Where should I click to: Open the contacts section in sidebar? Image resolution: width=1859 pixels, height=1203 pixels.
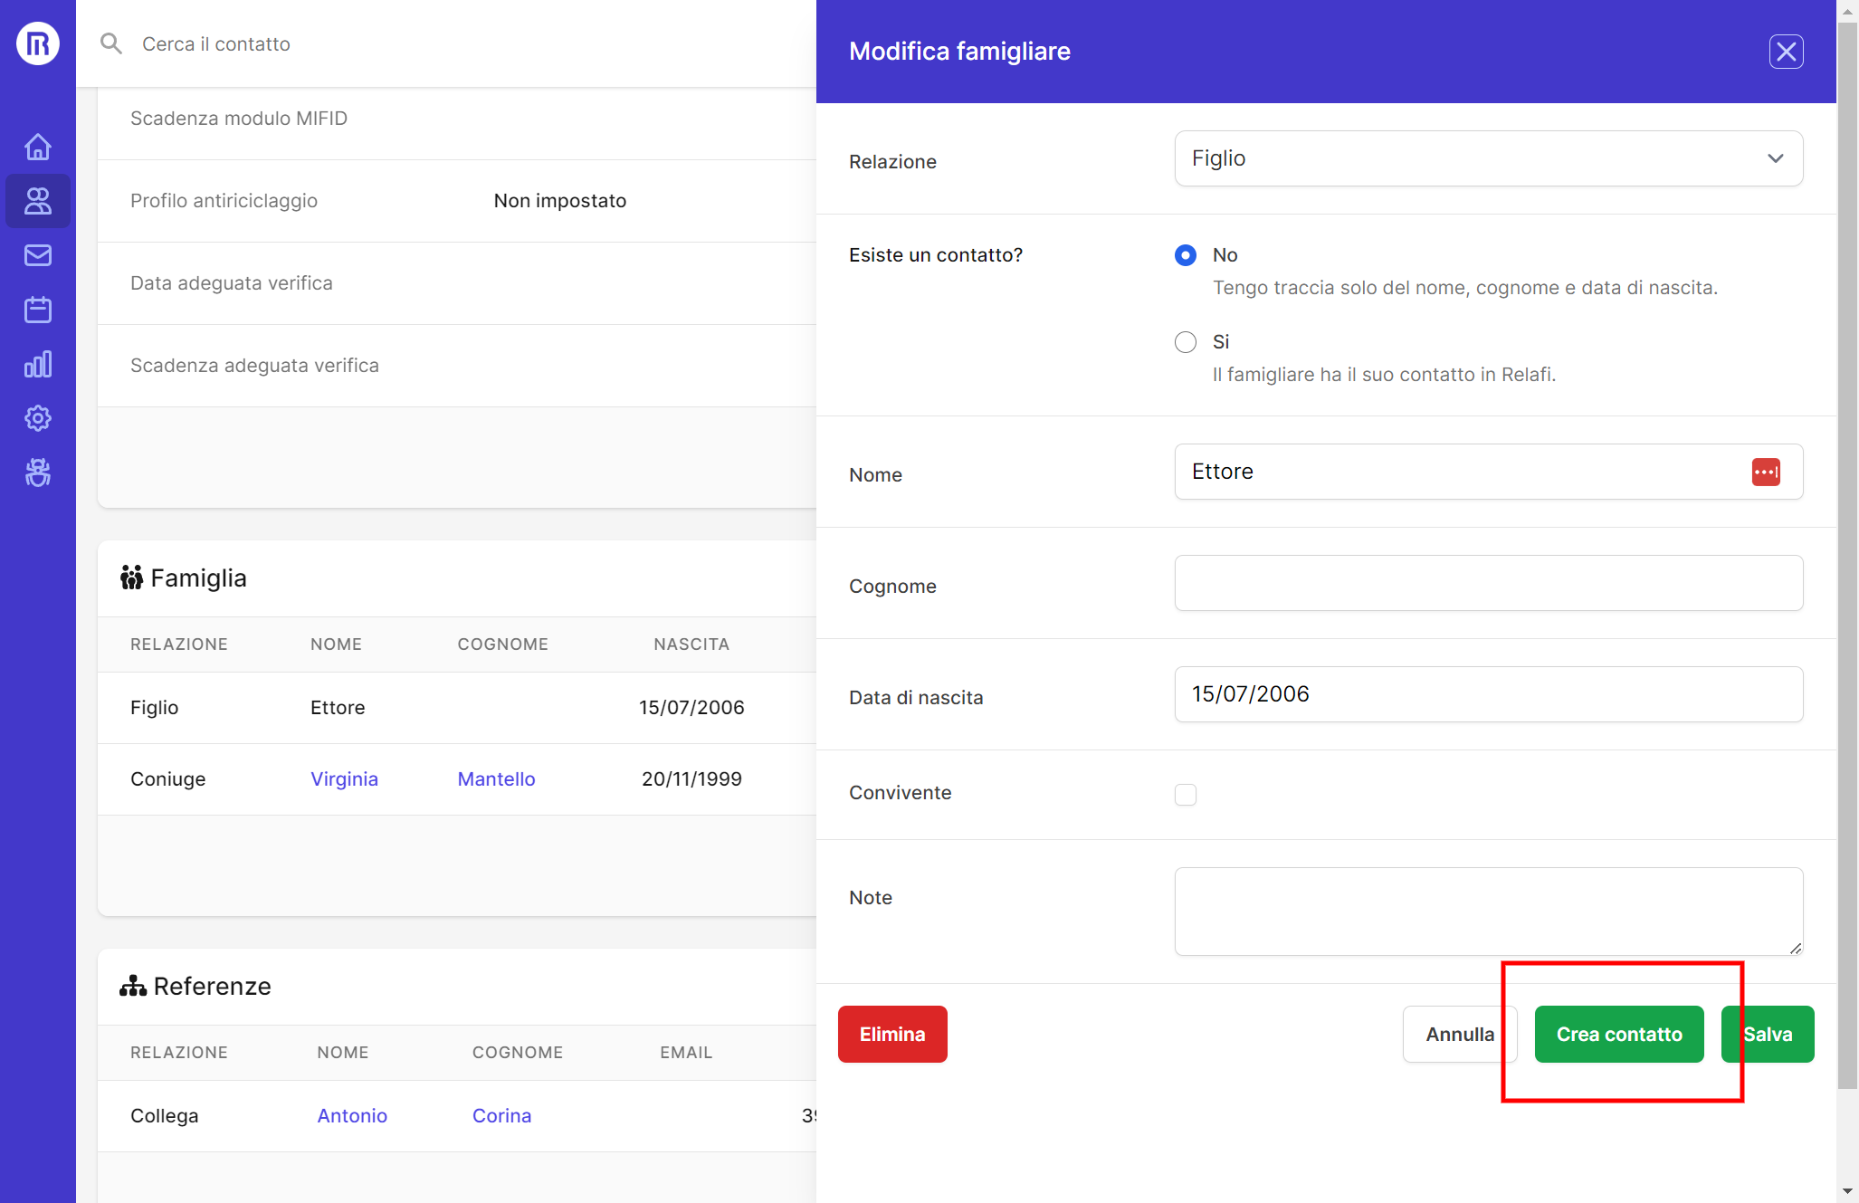[38, 201]
